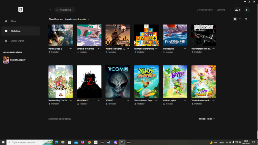
Task: Open the account profile avatar F
Action: pos(247,10)
